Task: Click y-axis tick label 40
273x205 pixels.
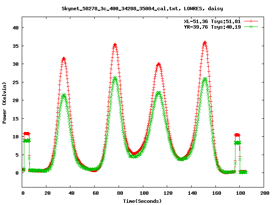Action: [x=15, y=28]
